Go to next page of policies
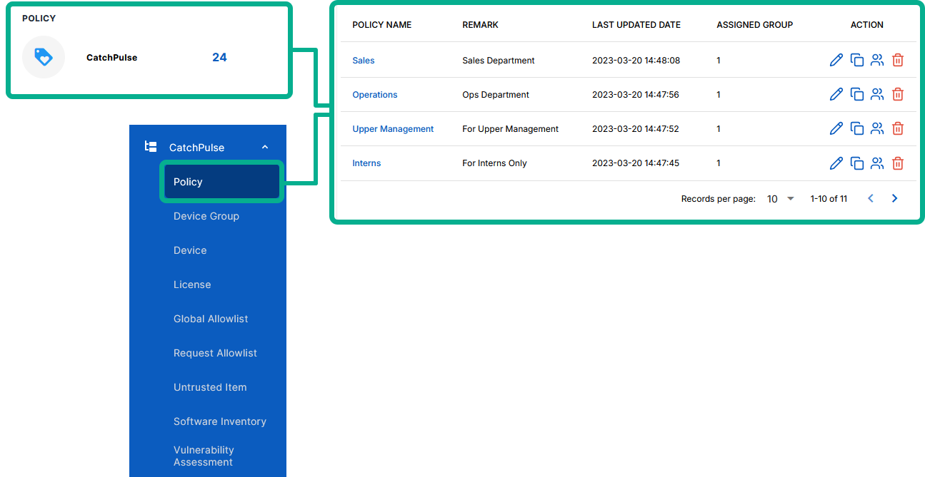Screen dimensions: 925x477 [894, 199]
